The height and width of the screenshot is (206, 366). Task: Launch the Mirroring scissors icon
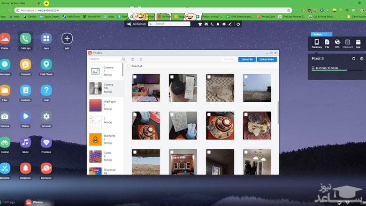(x=5, y=168)
